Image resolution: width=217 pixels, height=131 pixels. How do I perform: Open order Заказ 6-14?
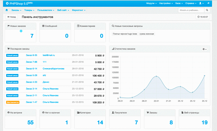(31, 69)
